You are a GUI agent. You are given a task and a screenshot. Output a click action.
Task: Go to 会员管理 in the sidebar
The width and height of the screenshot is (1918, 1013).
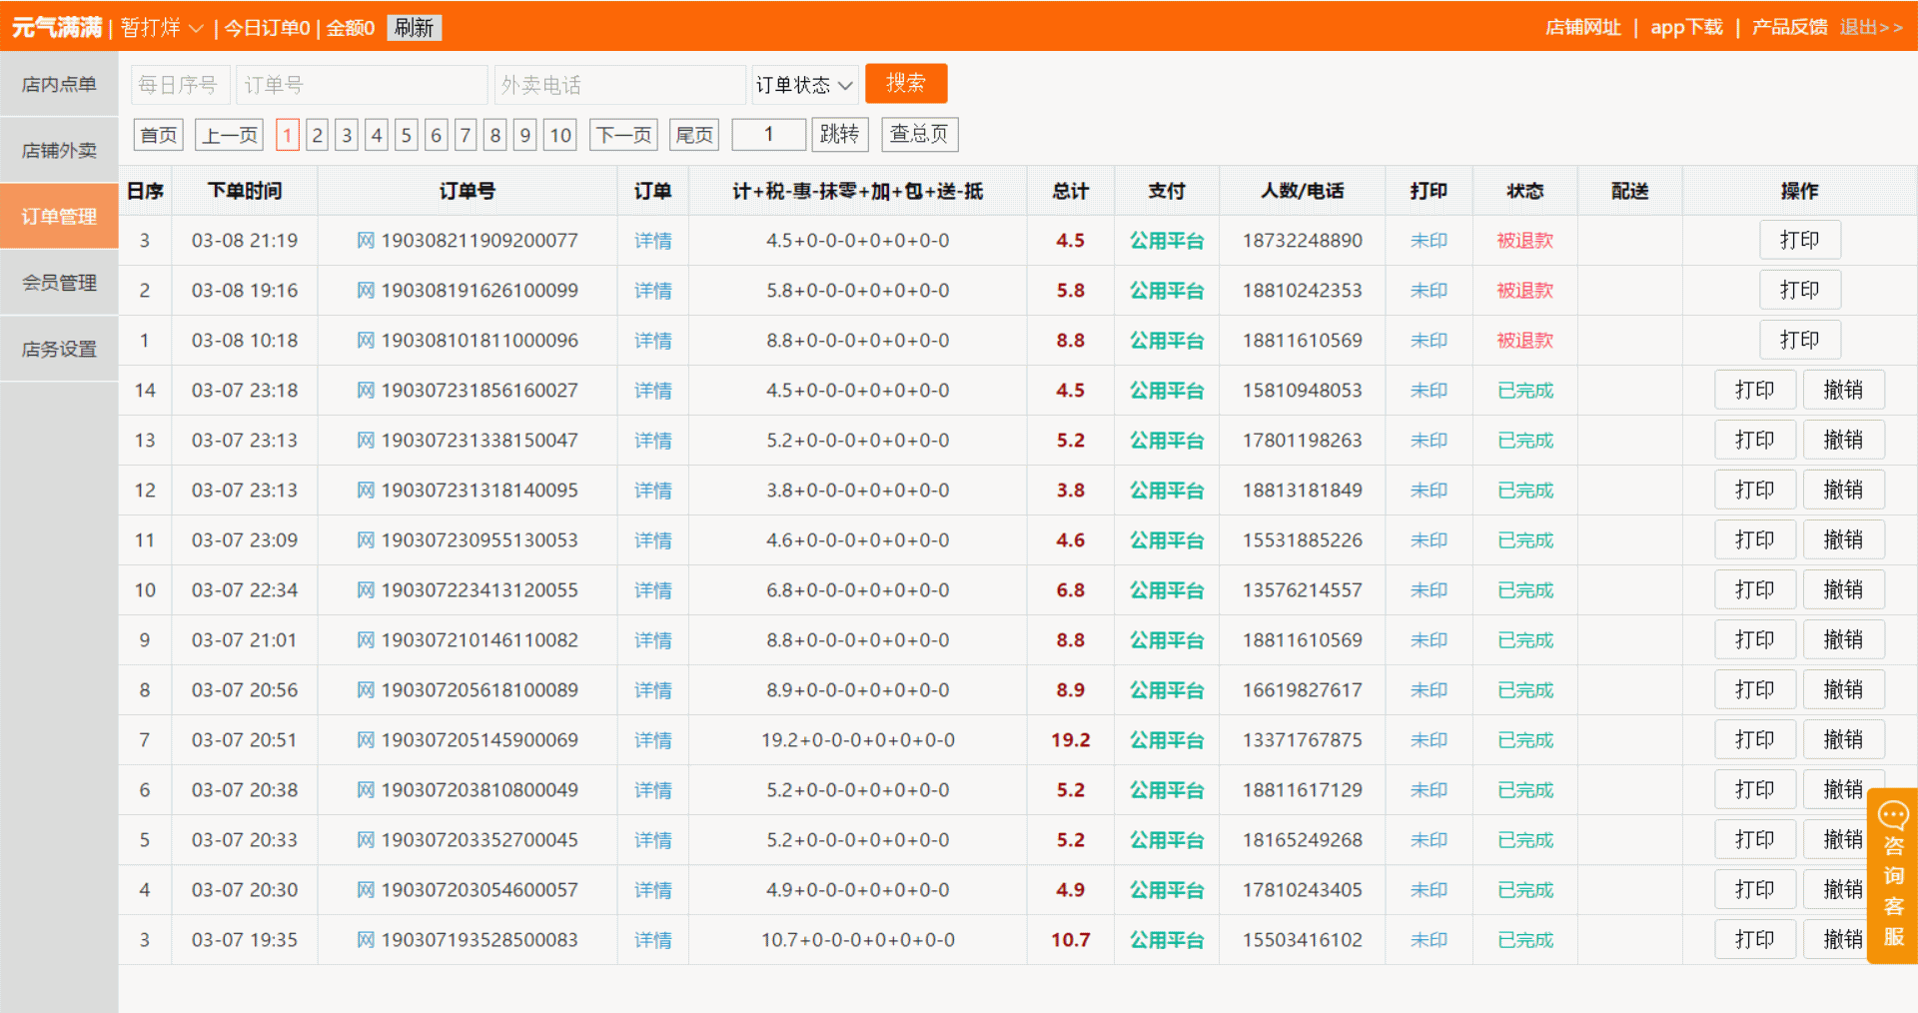coord(59,283)
